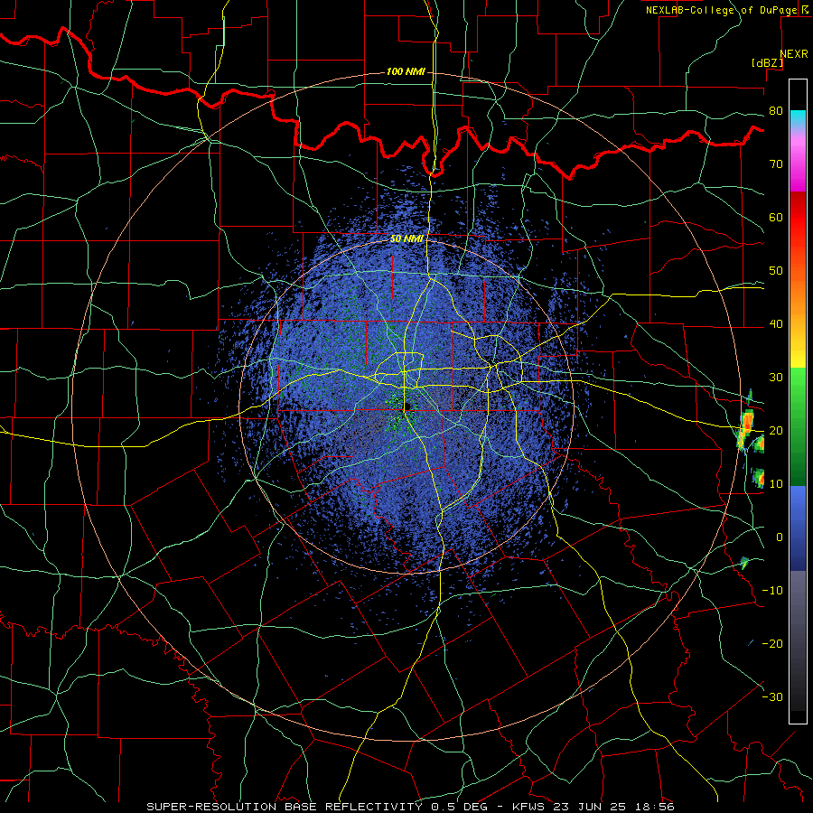The height and width of the screenshot is (813, 813).
Task: Click the NEXR label above the scale
Action: click(x=794, y=54)
